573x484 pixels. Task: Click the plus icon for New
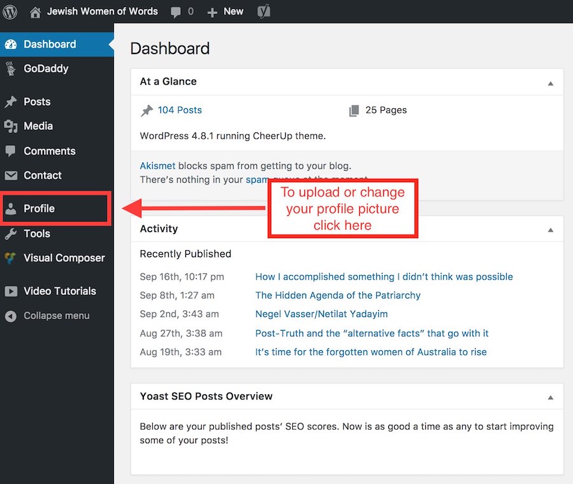[x=212, y=13]
